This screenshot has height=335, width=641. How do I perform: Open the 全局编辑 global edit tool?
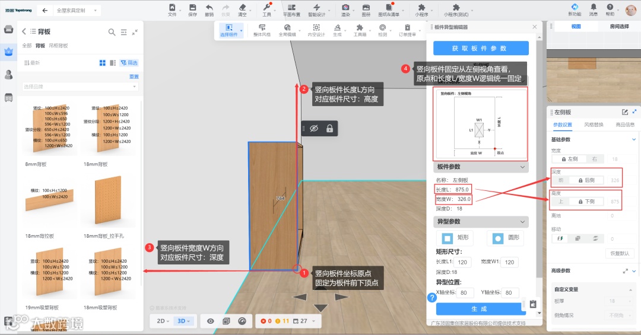coord(287,30)
